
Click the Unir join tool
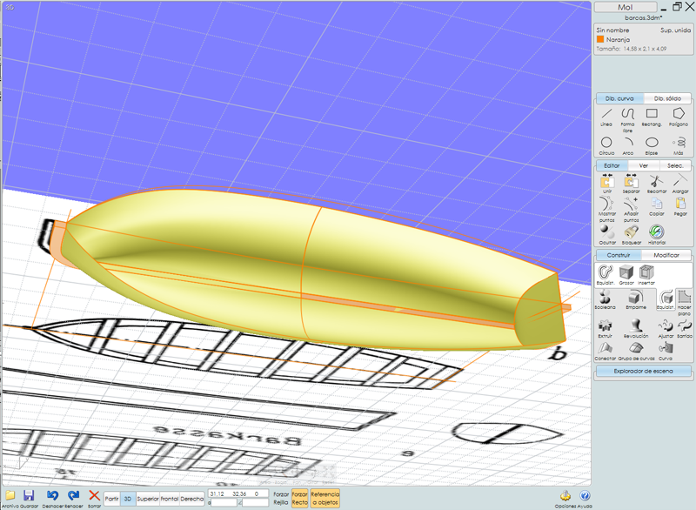pos(606,182)
